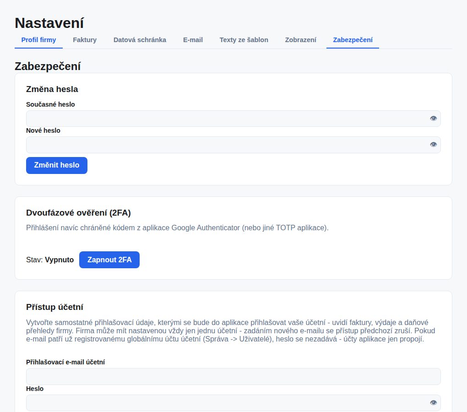Click the Google Authenticator description text
Screen dimensions: 467x412
pyautogui.click(x=177, y=228)
